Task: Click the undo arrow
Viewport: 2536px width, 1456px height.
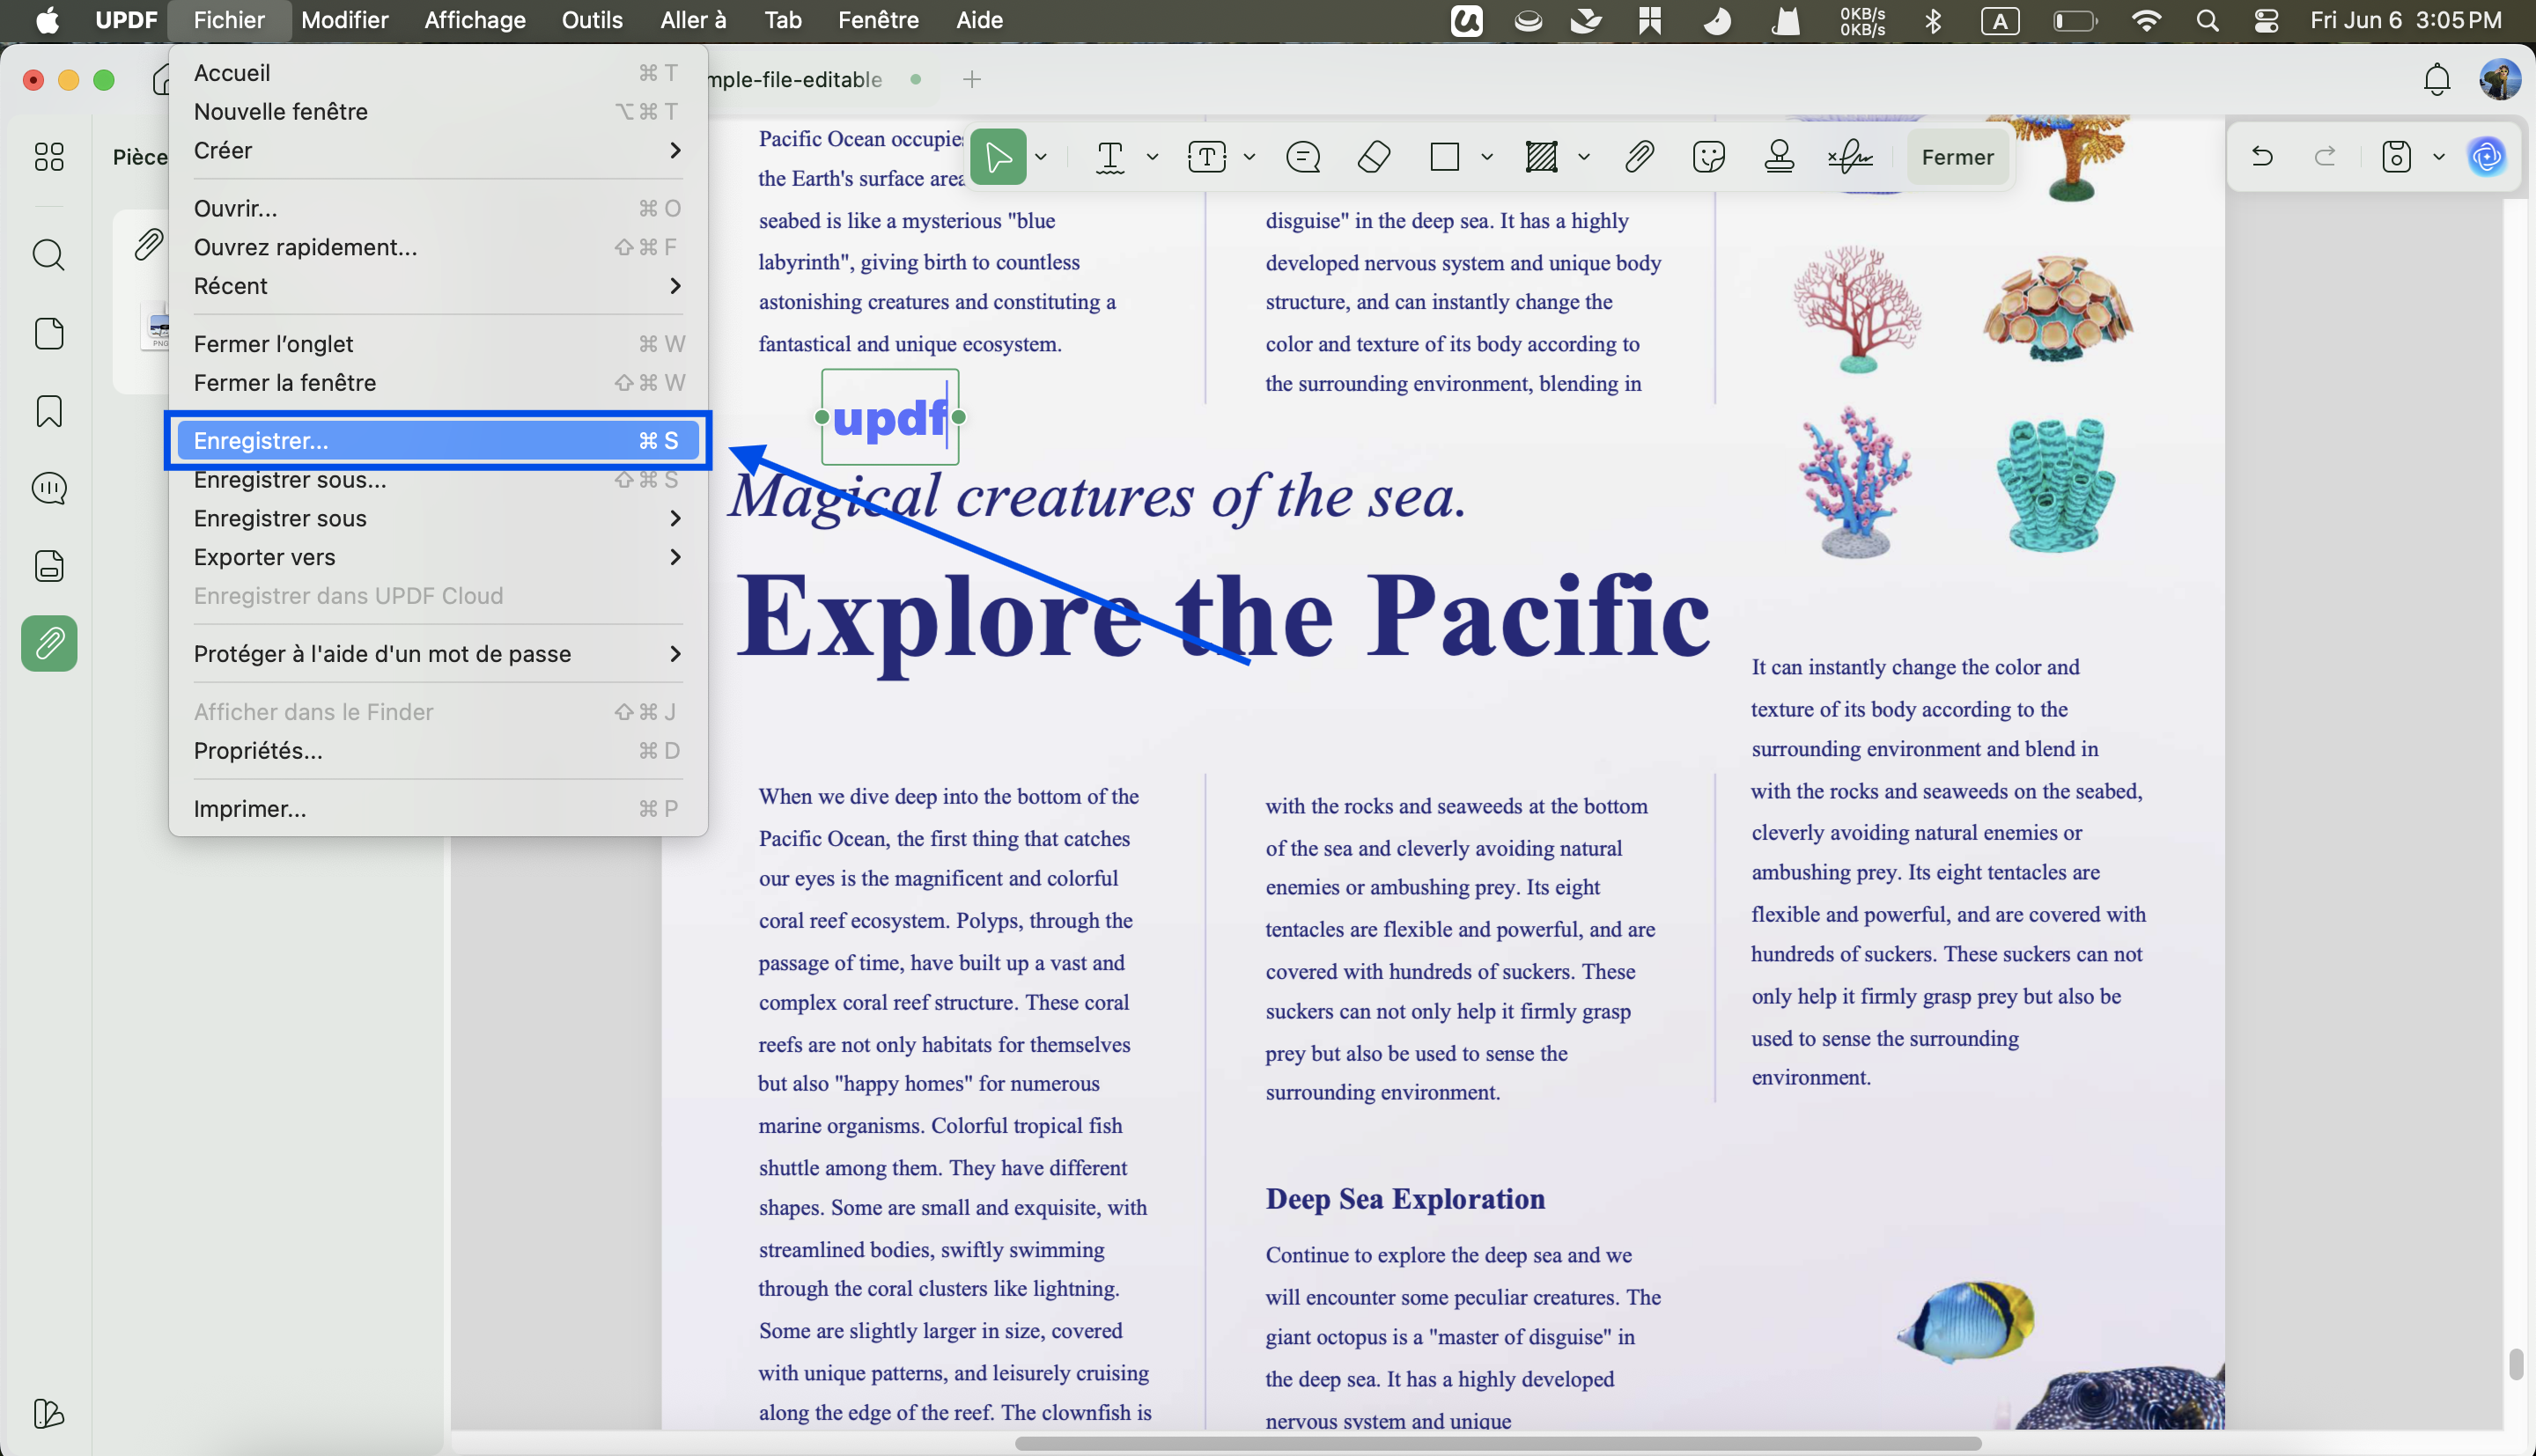Action: (2262, 157)
